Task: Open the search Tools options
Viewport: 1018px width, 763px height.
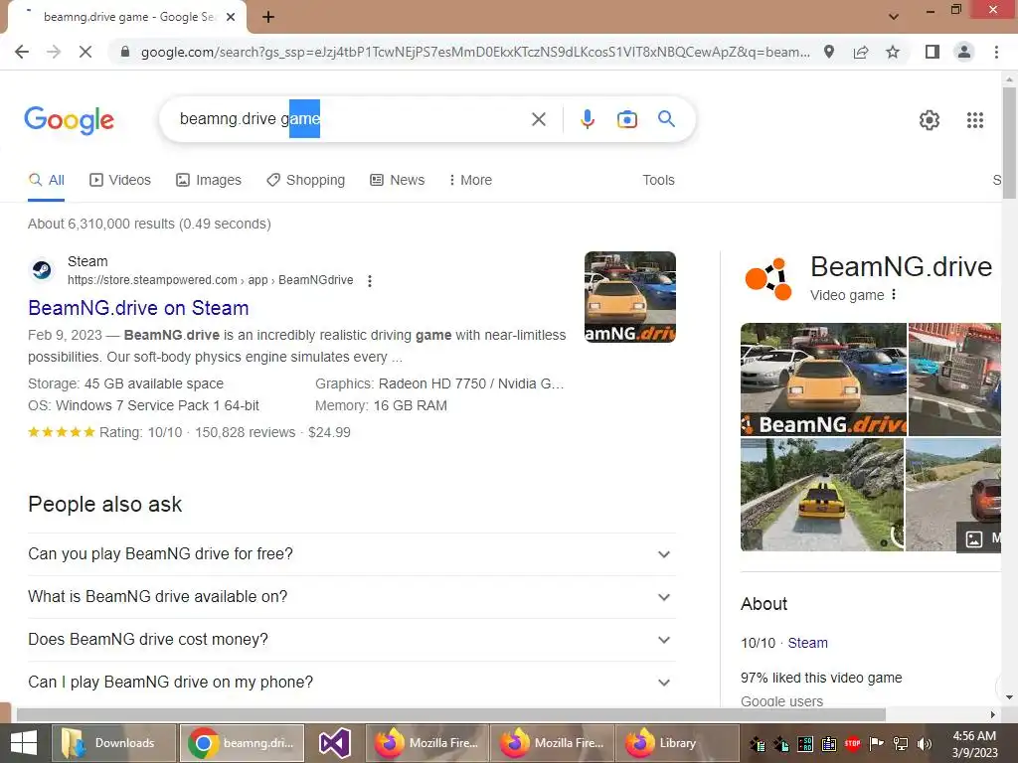Action: tap(658, 181)
